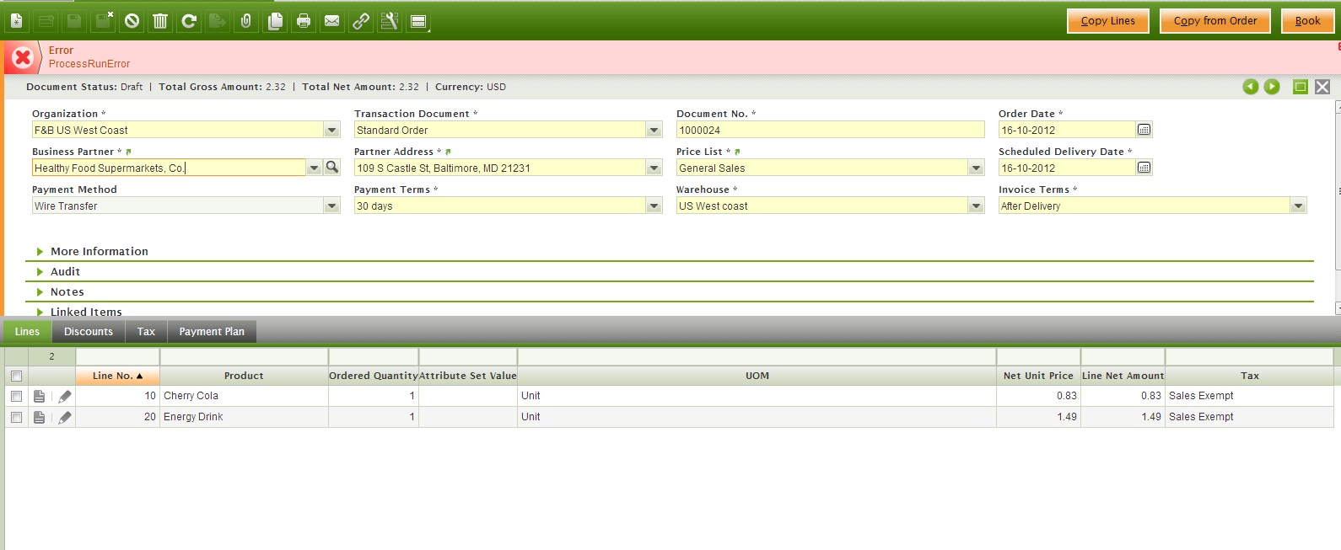Click the export icon
This screenshot has height=550, width=1341.
click(x=218, y=21)
